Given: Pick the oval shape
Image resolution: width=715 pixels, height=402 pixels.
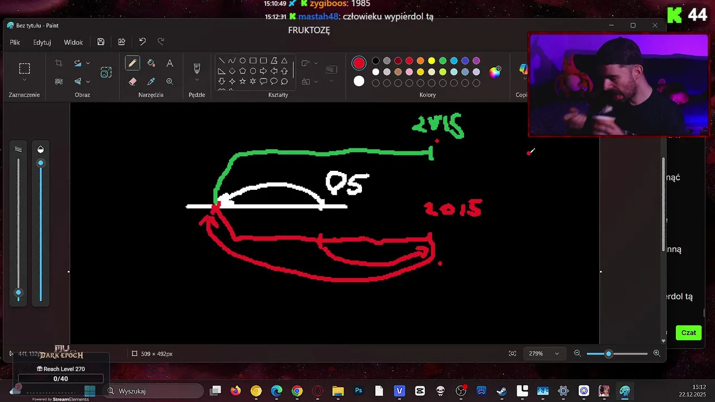Looking at the screenshot, I should point(242,61).
